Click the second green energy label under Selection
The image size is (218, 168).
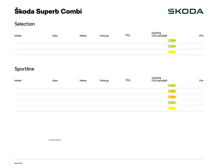point(172,46)
